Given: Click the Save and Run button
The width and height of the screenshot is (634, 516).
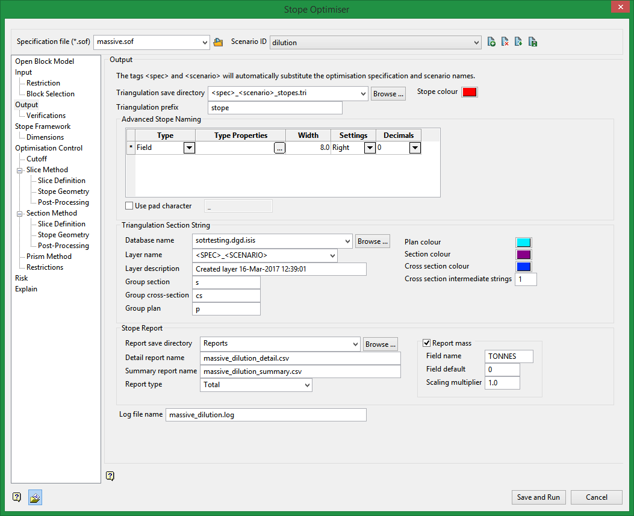Looking at the screenshot, I should pos(538,497).
